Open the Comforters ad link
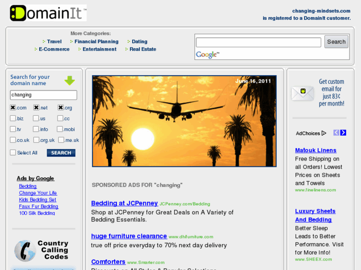This screenshot has height=270, width=361. pyautogui.click(x=108, y=262)
